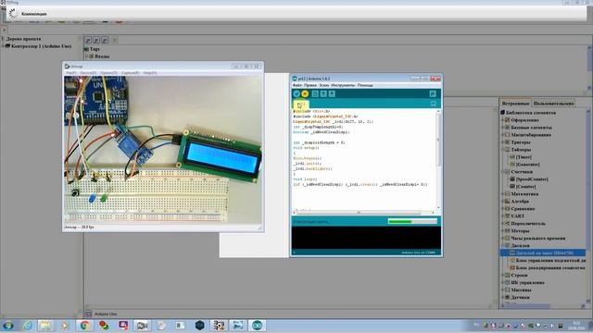Expand the Оформление library group
This screenshot has width=593, height=333.
[503, 120]
